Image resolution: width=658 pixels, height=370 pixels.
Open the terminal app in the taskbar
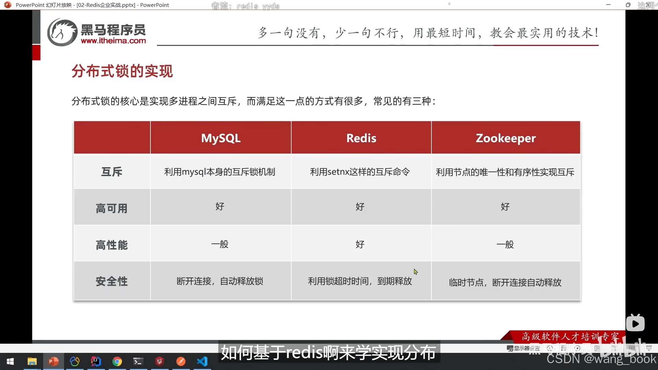pyautogui.click(x=138, y=361)
